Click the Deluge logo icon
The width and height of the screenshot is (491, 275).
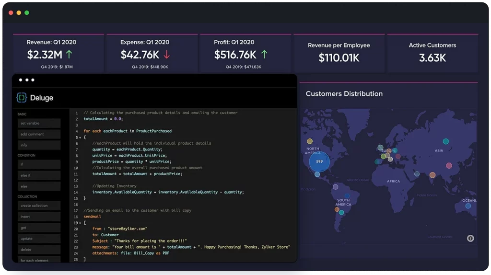22,98
